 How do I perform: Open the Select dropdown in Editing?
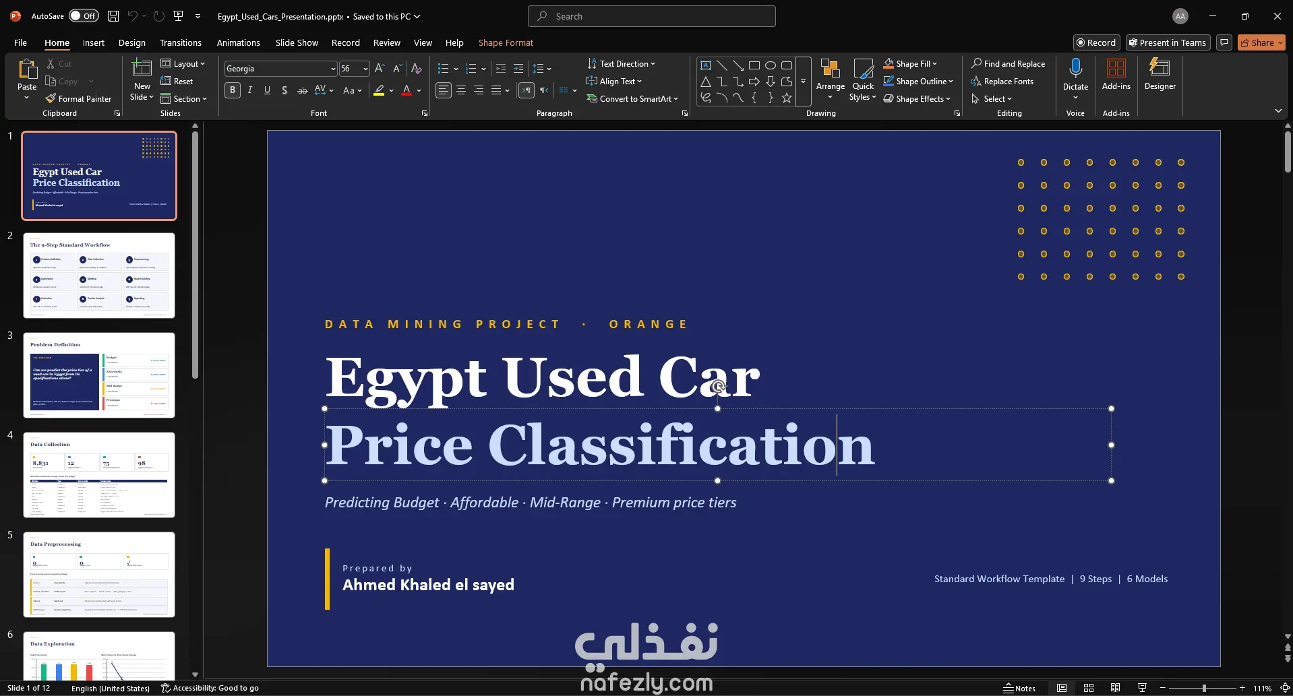tap(992, 98)
